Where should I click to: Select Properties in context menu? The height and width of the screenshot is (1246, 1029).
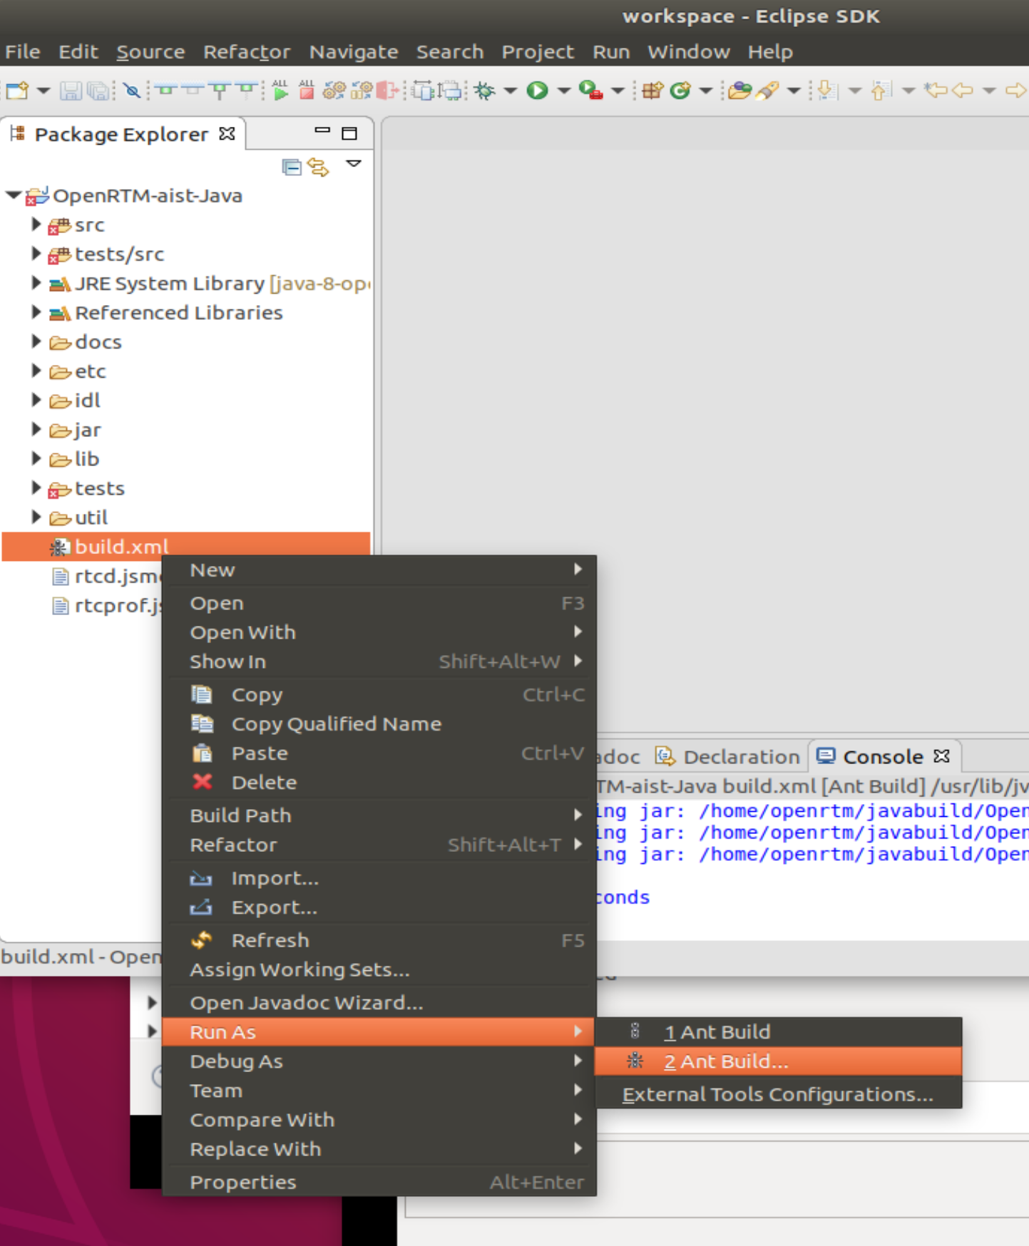tap(379, 1182)
